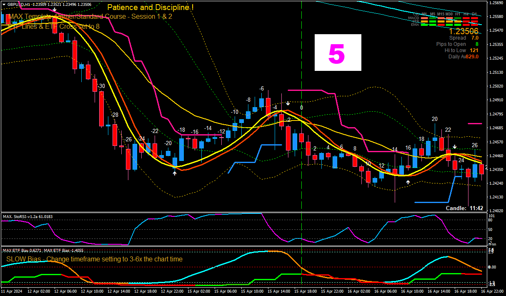Screen dimensions: 506x296
Task: Click the white down arrow above the 0 label
Action: pos(288,103)
